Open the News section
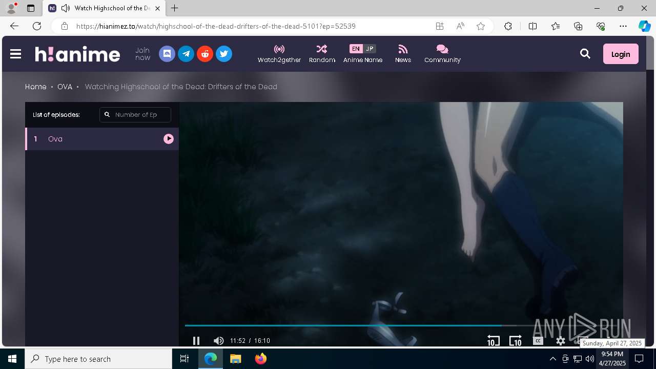The image size is (656, 369). tap(403, 54)
